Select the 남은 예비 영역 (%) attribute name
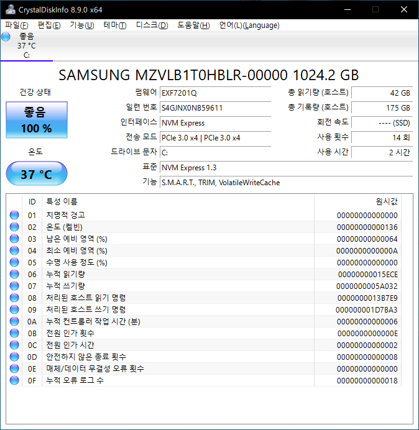 tap(76, 239)
